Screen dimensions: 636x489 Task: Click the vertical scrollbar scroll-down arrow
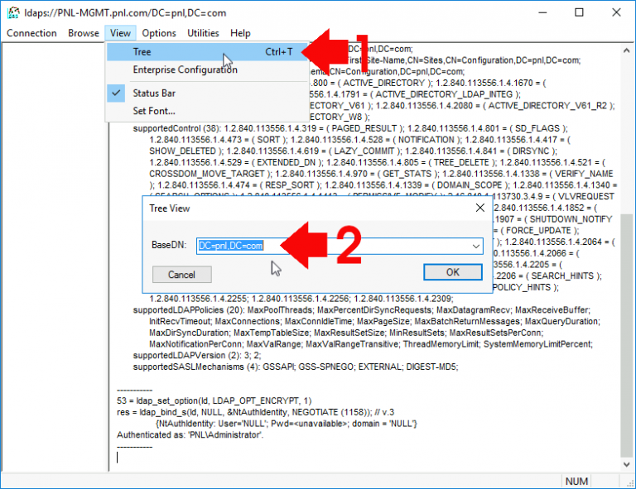[627, 466]
